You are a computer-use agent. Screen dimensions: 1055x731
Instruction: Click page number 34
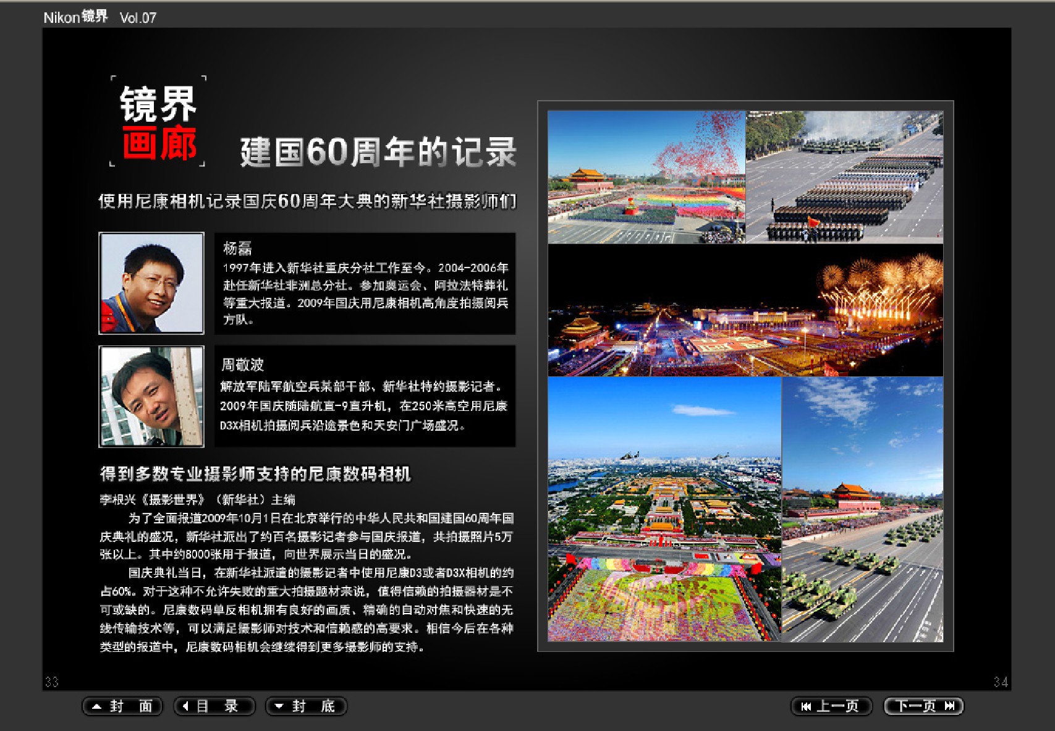click(1001, 682)
